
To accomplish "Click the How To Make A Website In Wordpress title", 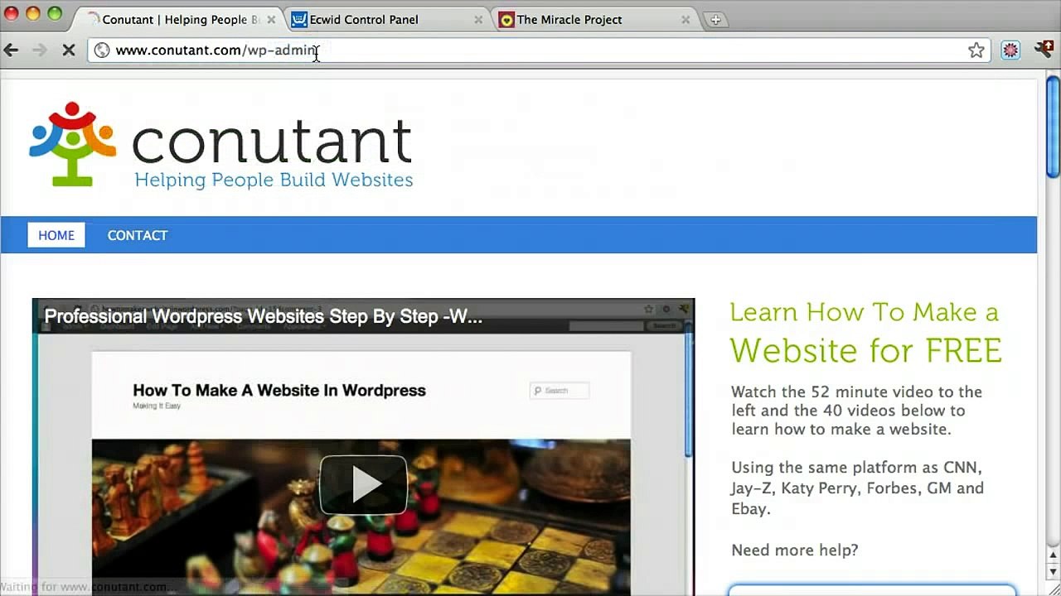I will 279,391.
